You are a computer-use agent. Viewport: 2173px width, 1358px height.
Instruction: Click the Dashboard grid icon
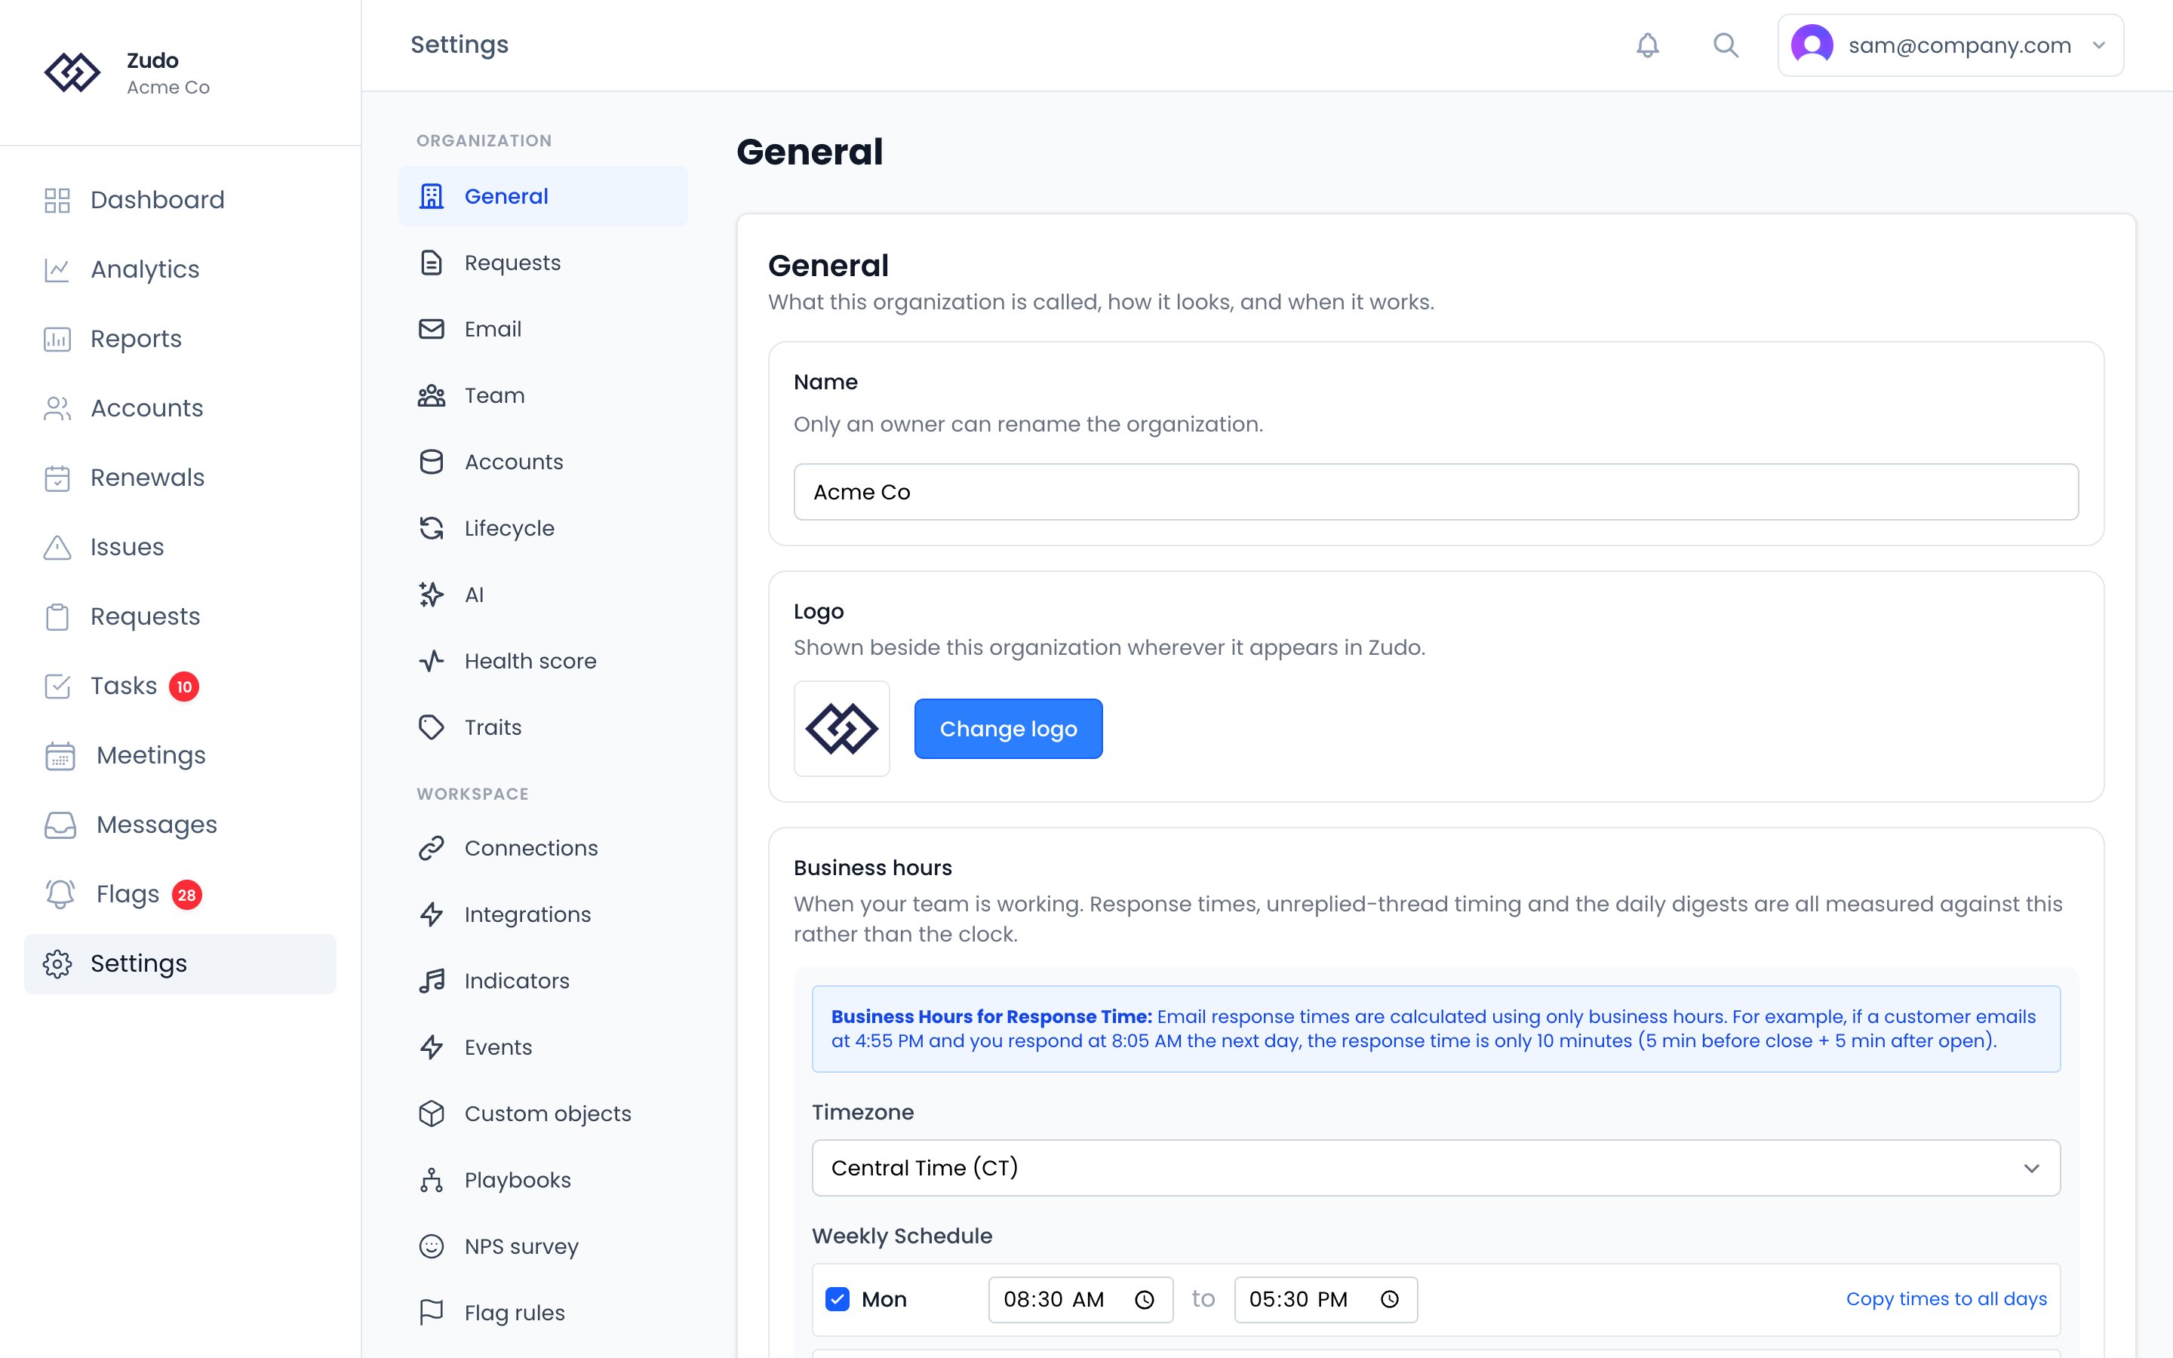[x=57, y=200]
